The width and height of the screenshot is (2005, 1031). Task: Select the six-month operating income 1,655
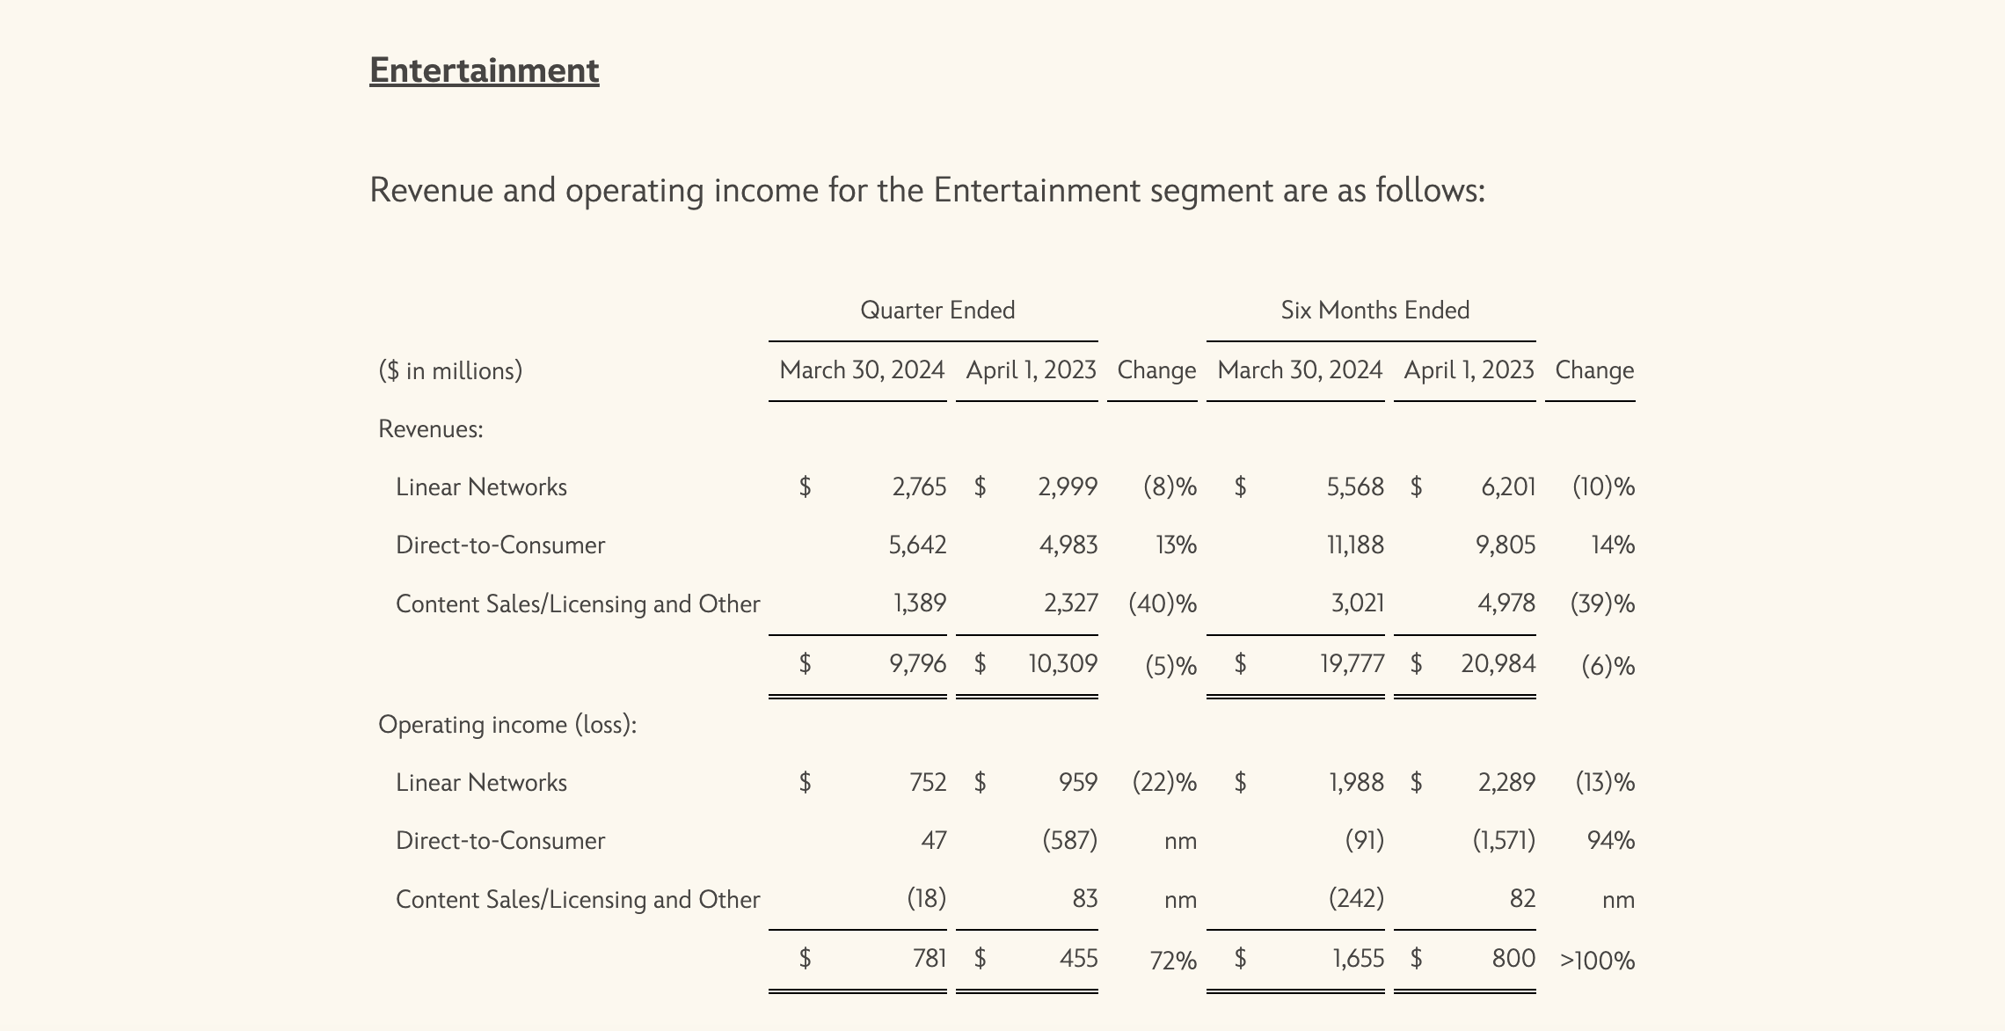click(1358, 958)
